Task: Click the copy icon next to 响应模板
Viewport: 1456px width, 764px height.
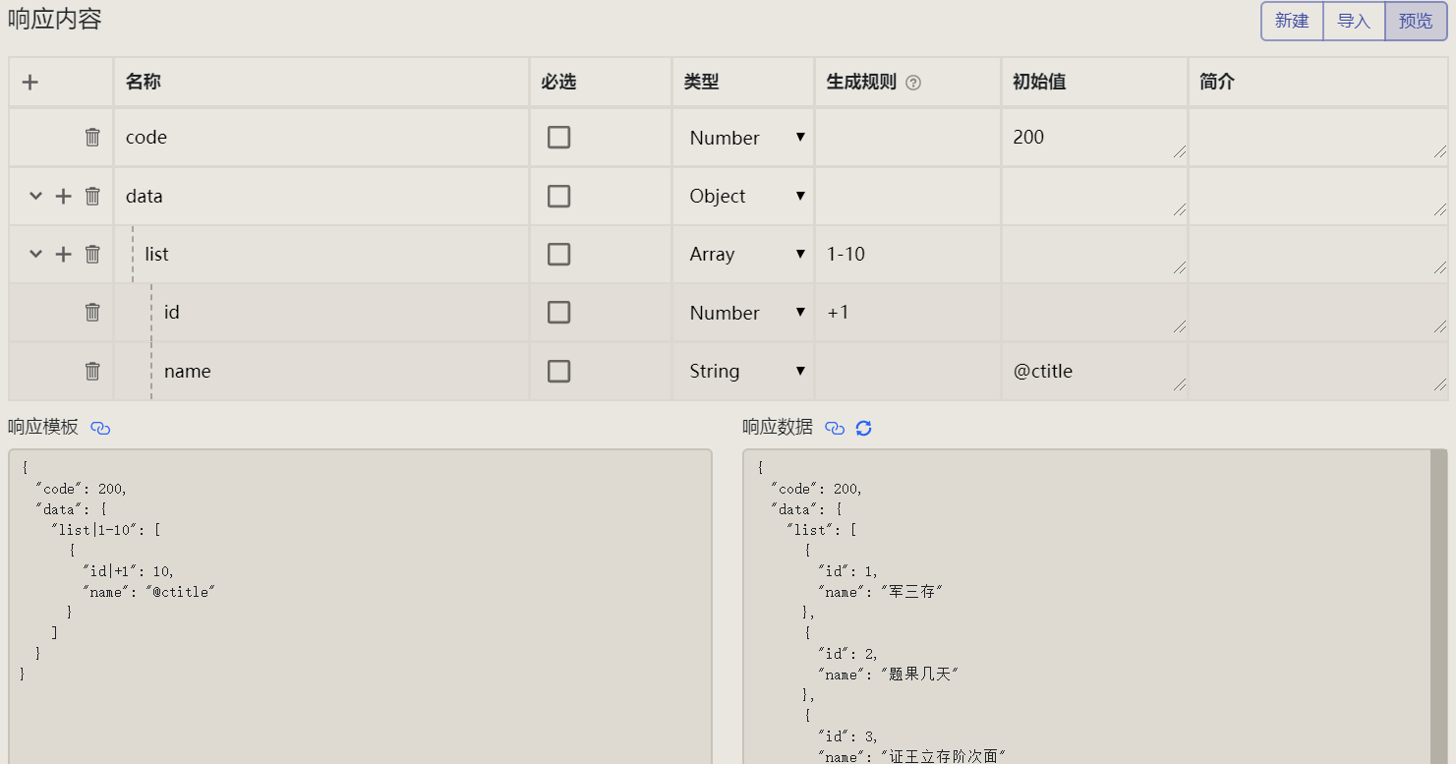Action: [x=100, y=428]
